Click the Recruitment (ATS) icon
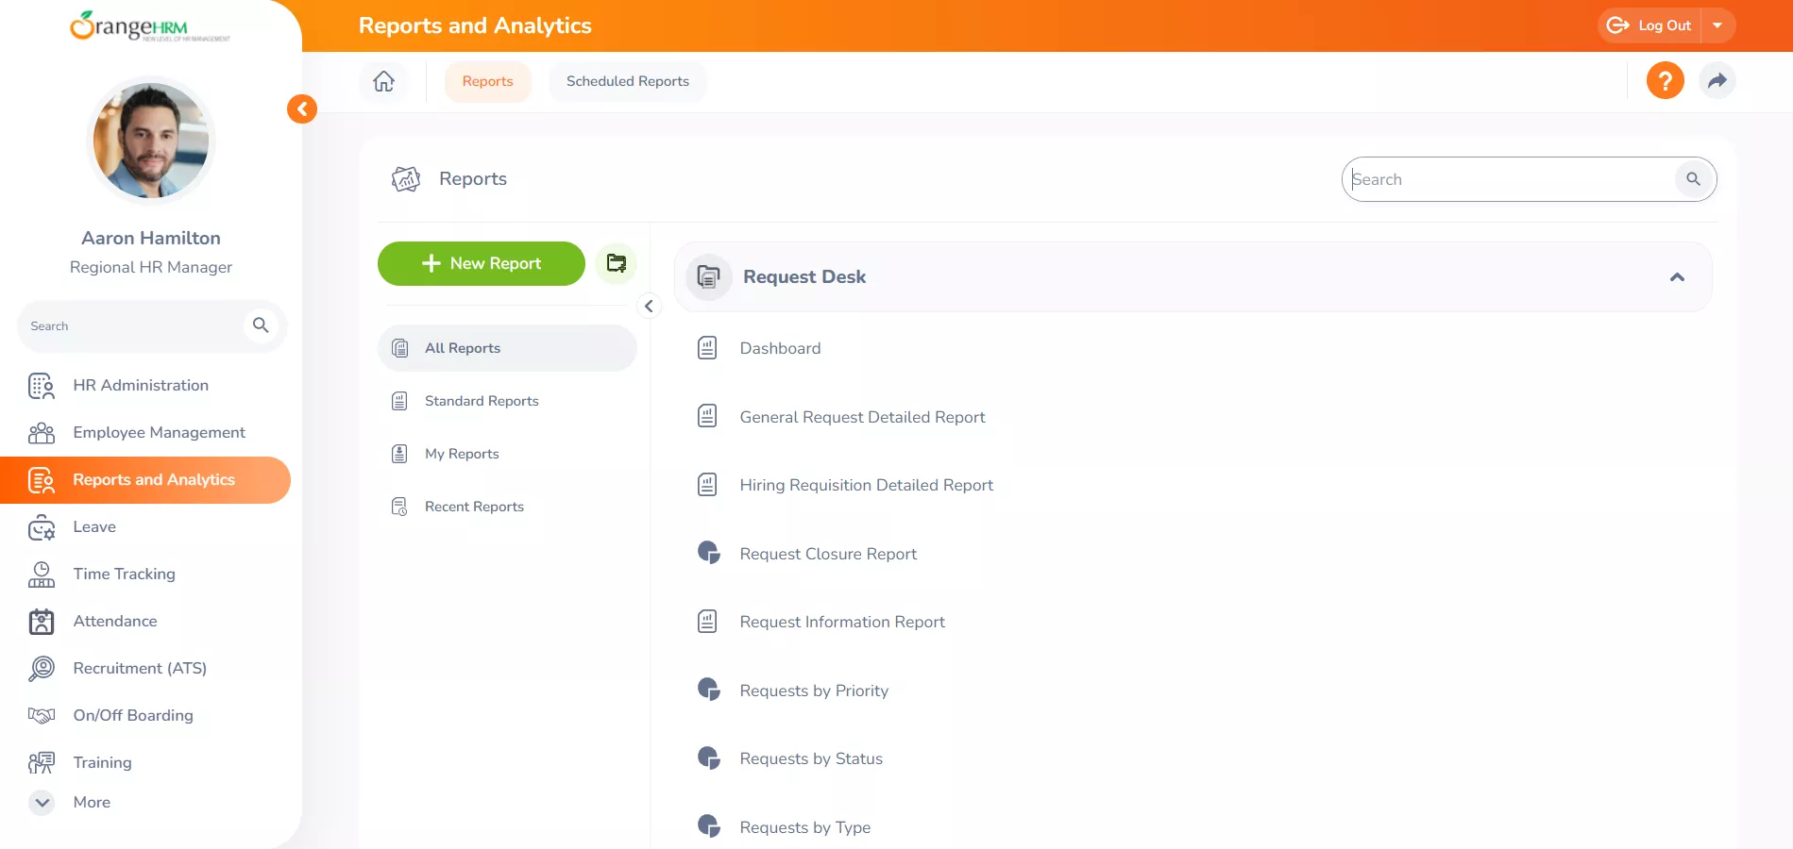Viewport: 1793px width, 849px height. pyautogui.click(x=42, y=669)
